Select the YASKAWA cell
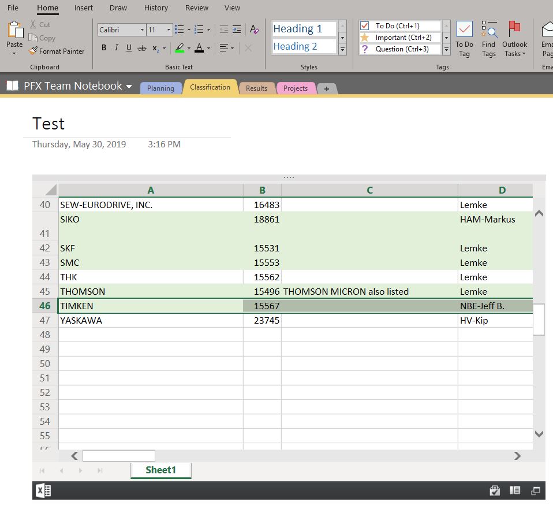Screen dimensions: 553x508 click(151, 320)
